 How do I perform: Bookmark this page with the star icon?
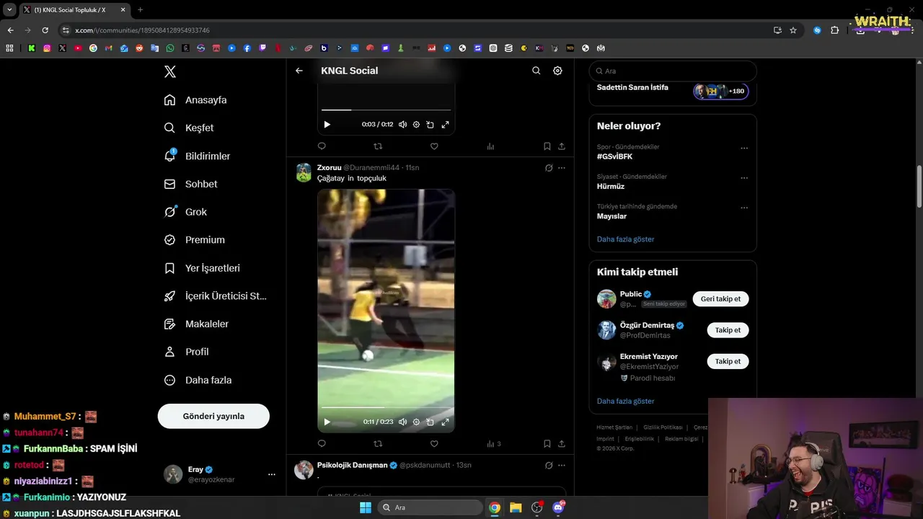point(793,30)
